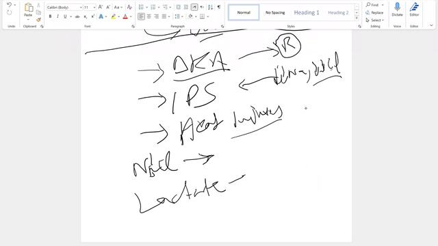Toggle Left-to-Right text direction
This screenshot has height=246, width=438.
pos(194,8)
